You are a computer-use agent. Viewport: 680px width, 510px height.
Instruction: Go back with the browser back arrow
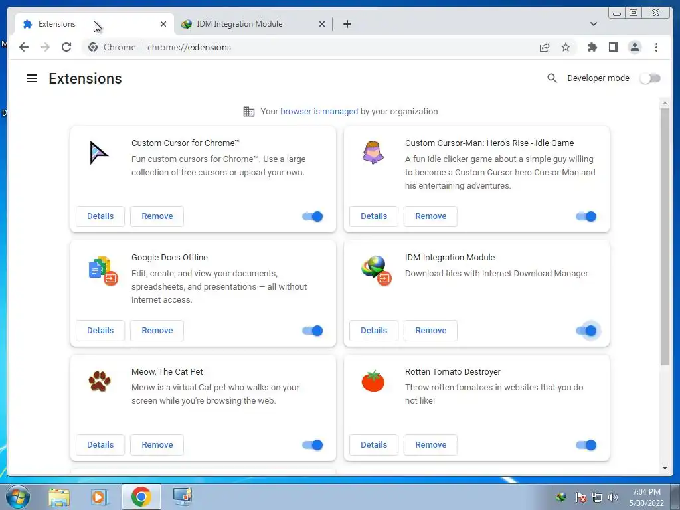tap(24, 47)
